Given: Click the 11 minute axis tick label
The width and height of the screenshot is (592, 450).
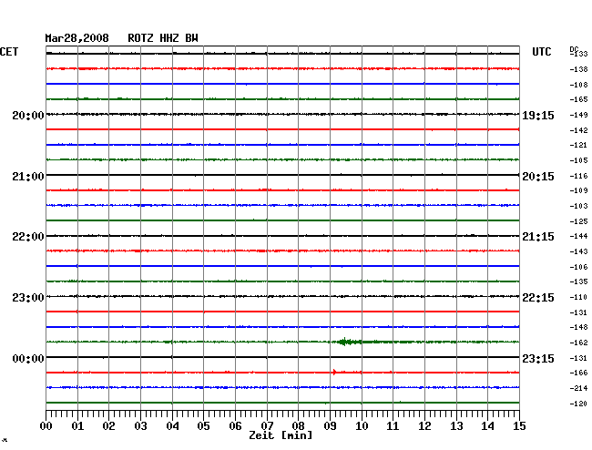Looking at the screenshot, I should point(393,425).
